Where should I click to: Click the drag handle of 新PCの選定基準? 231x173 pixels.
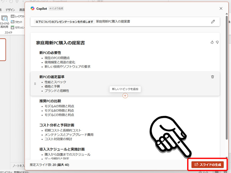pos(35,84)
